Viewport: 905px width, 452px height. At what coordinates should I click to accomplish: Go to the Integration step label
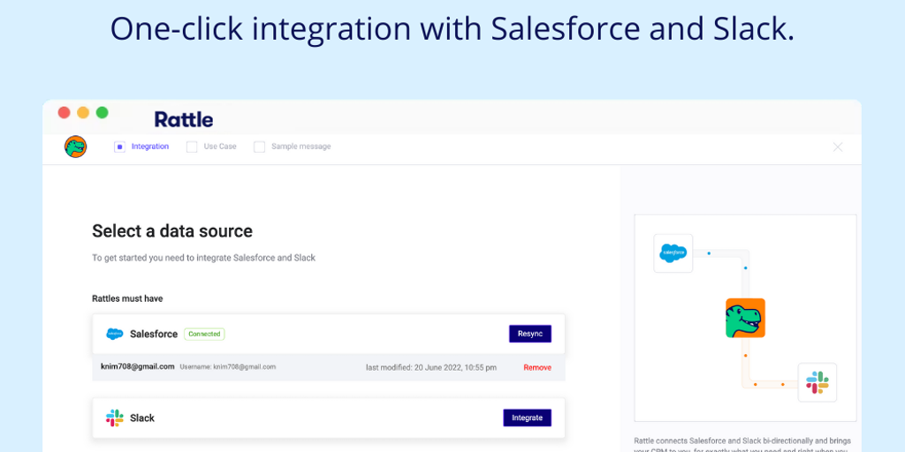pos(150,147)
